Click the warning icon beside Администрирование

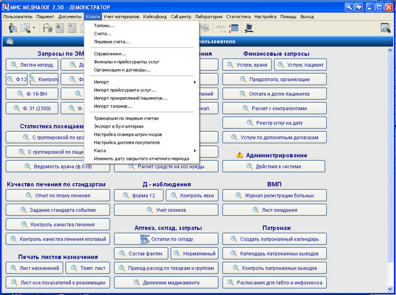240,155
